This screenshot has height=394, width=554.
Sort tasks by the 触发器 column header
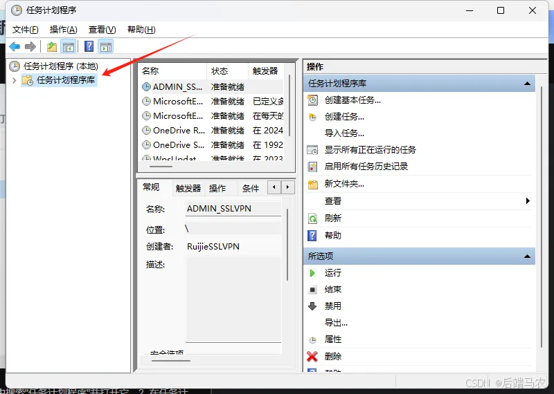[x=266, y=71]
